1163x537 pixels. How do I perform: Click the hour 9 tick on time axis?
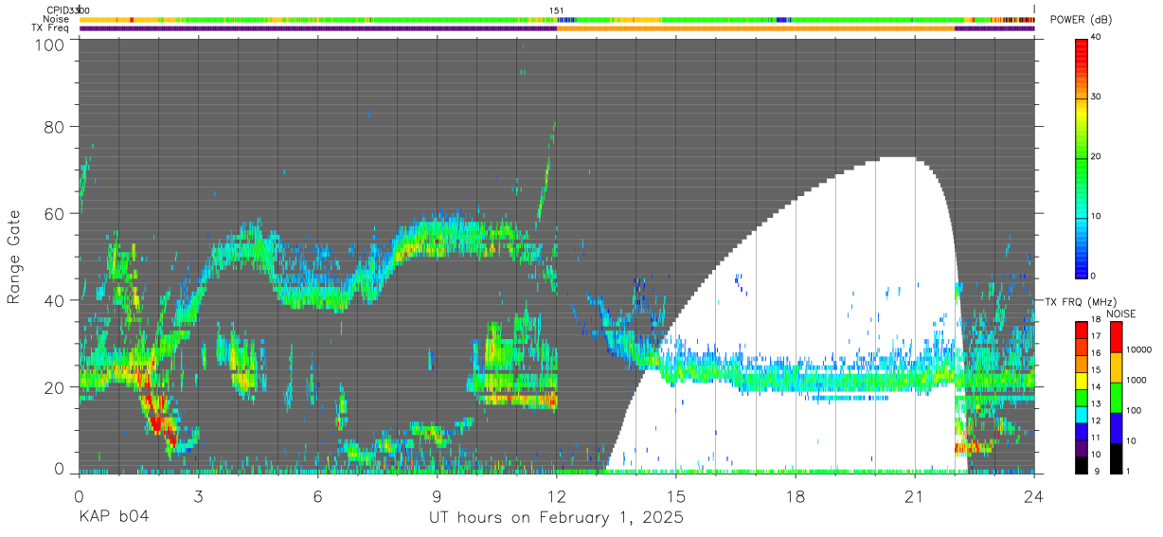(437, 495)
